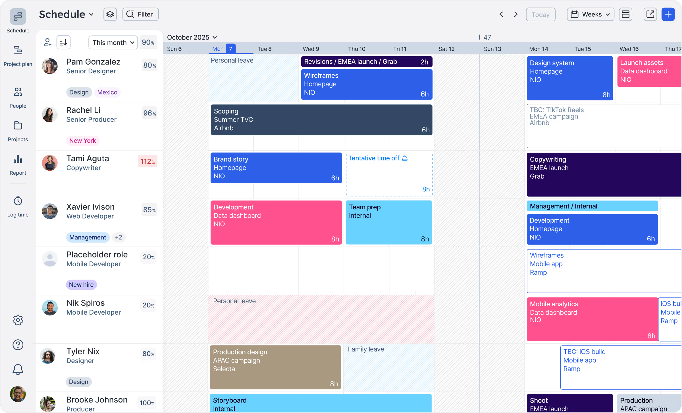Open the Weeks view dropdown
Viewport: 682px width, 413px height.
[x=590, y=14]
